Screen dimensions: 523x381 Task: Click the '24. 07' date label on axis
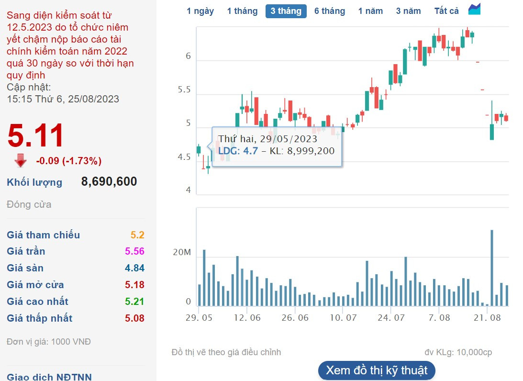coord(390,317)
